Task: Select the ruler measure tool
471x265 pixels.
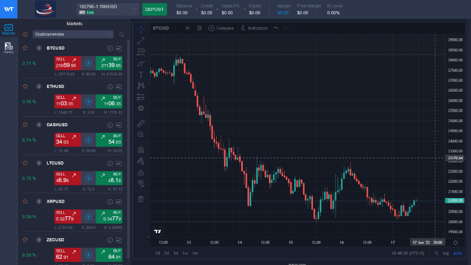Action: coord(141,123)
